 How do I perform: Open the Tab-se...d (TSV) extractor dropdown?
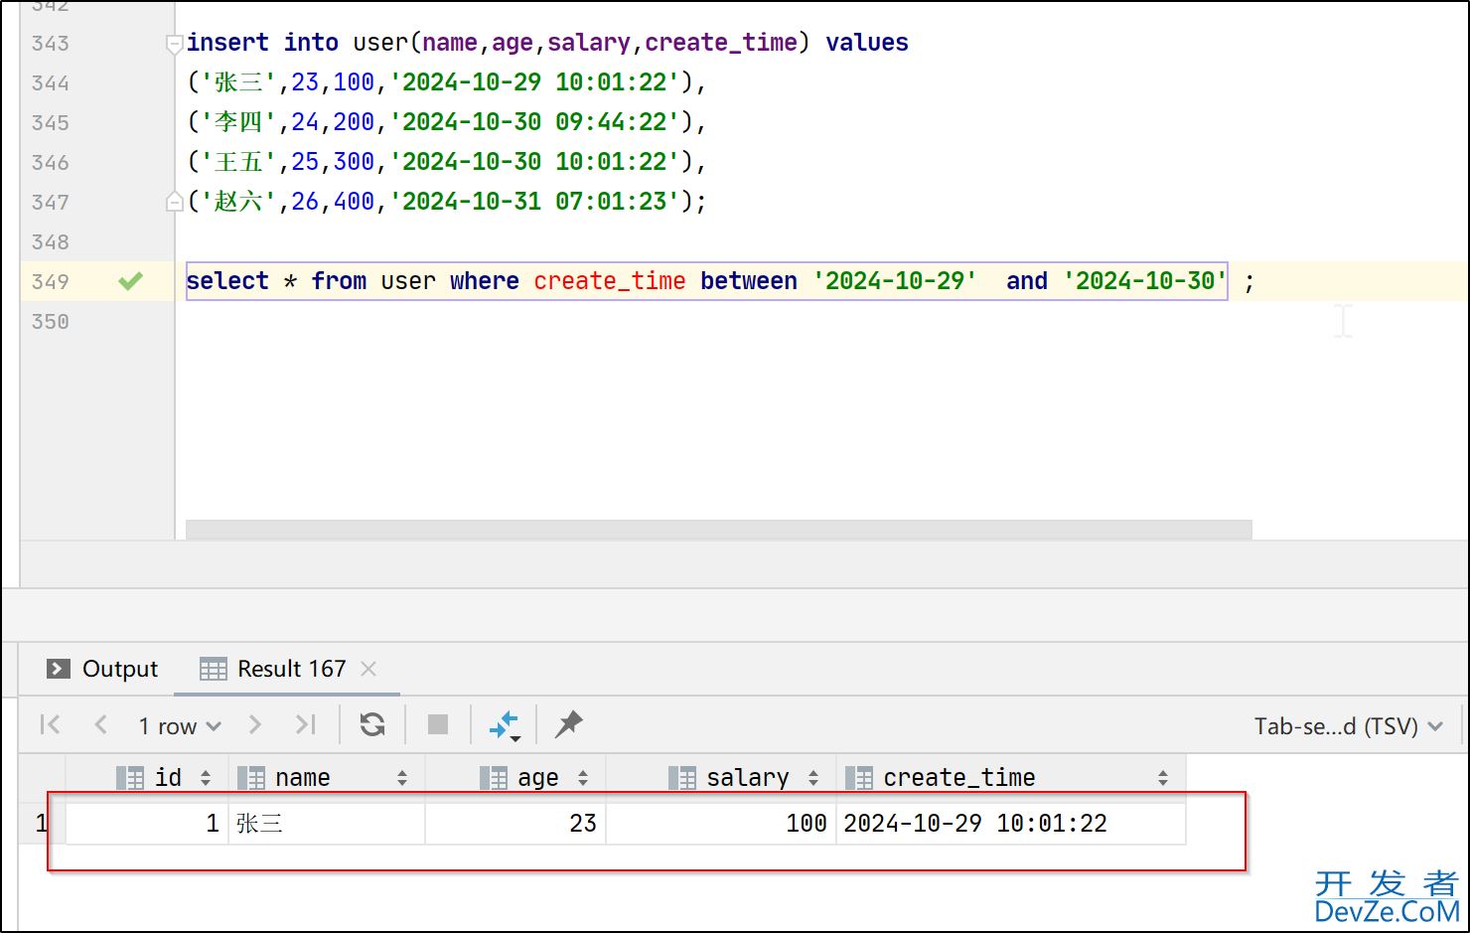tap(1348, 726)
